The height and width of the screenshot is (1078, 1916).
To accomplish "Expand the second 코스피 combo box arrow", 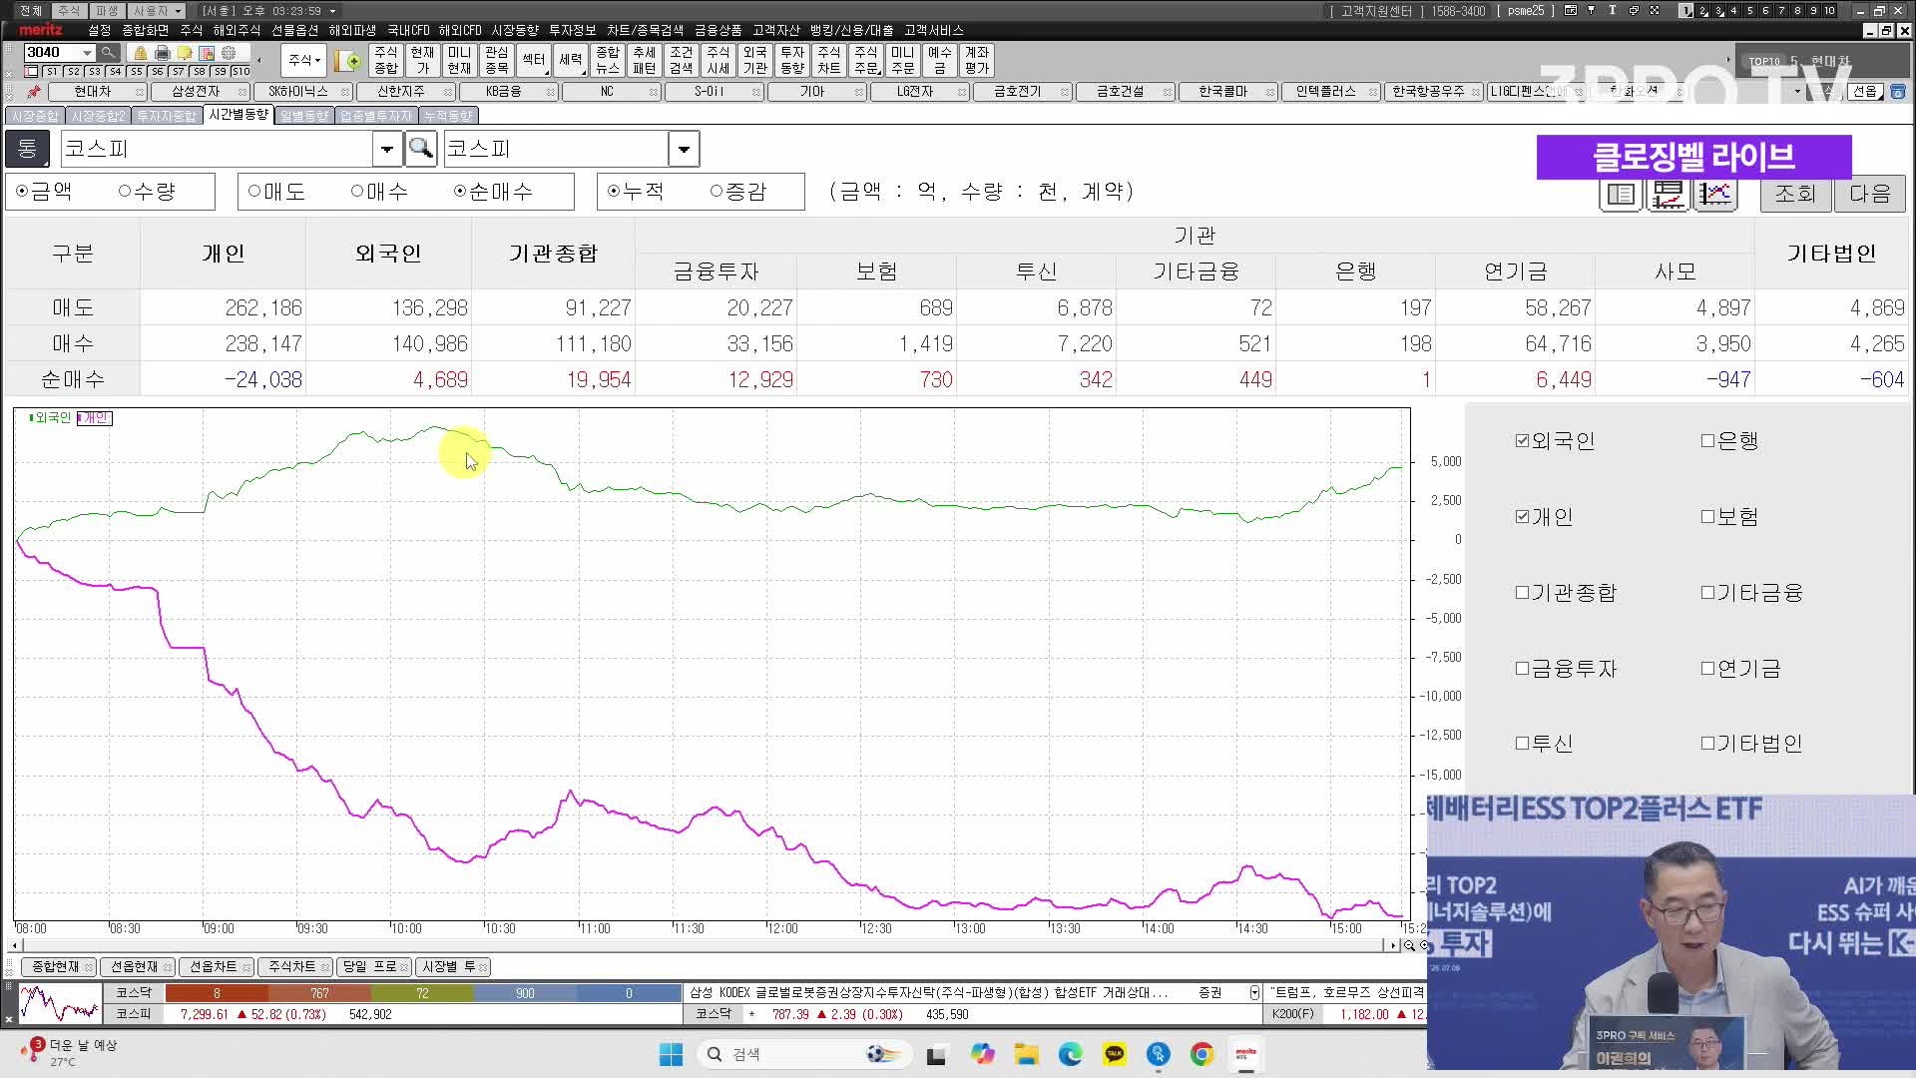I will [x=684, y=150].
